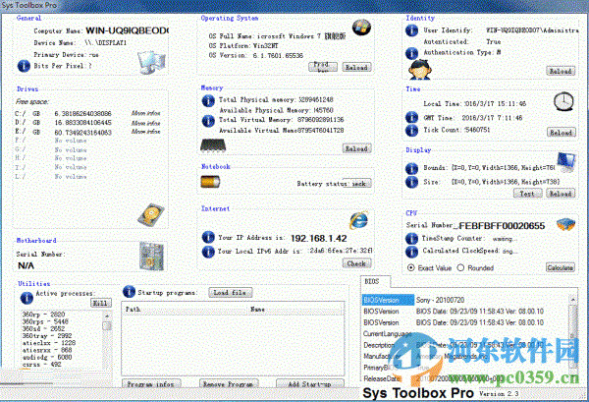Click the BIOS list scrollbar
This screenshot has width=589, height=402.
(x=573, y=337)
